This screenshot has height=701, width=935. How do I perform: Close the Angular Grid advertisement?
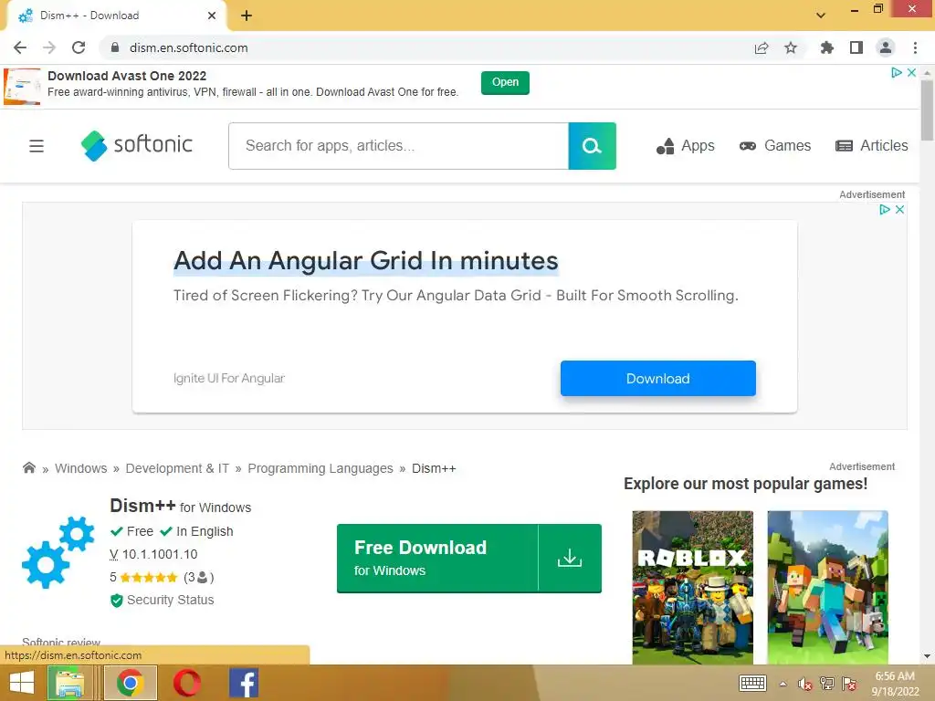pos(899,210)
